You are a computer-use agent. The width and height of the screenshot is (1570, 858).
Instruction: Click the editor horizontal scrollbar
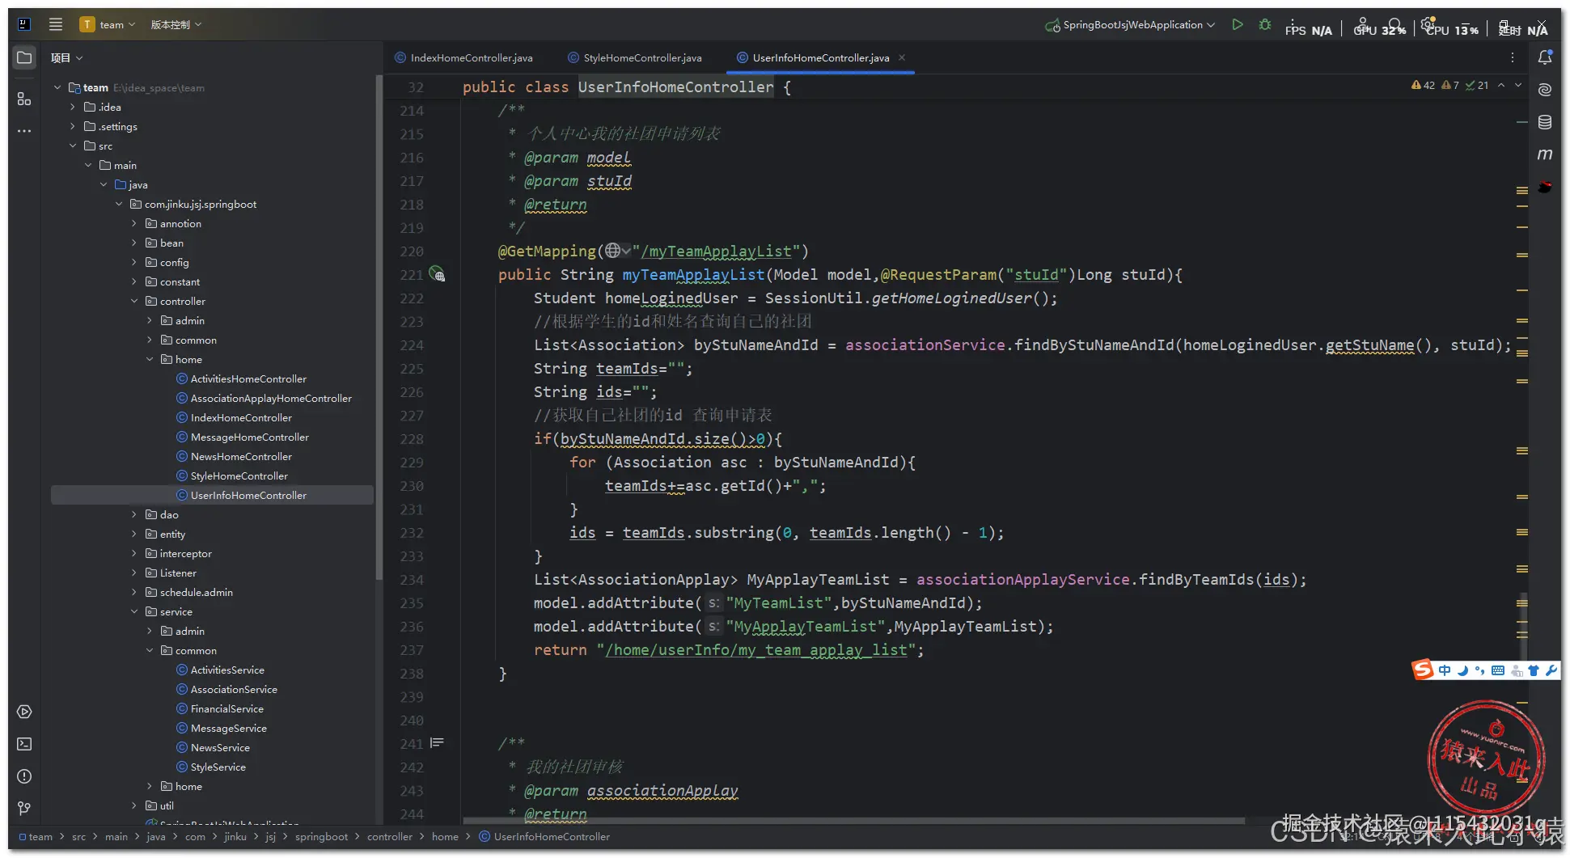pos(853,820)
